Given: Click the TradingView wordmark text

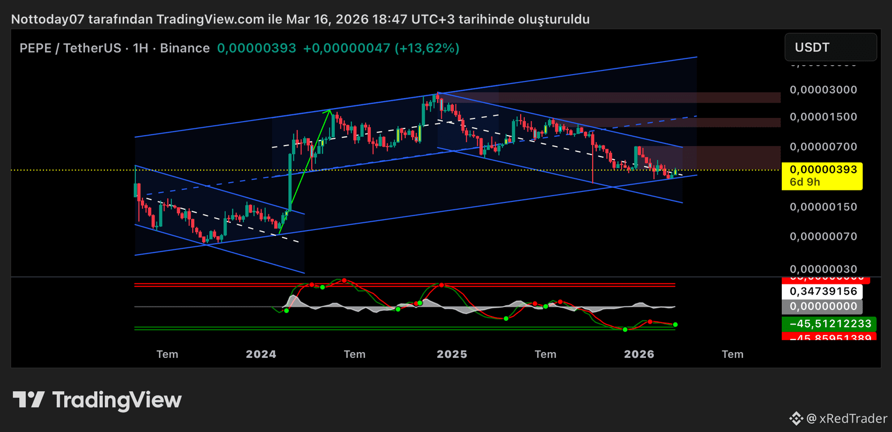Looking at the screenshot, I should pyautogui.click(x=117, y=400).
